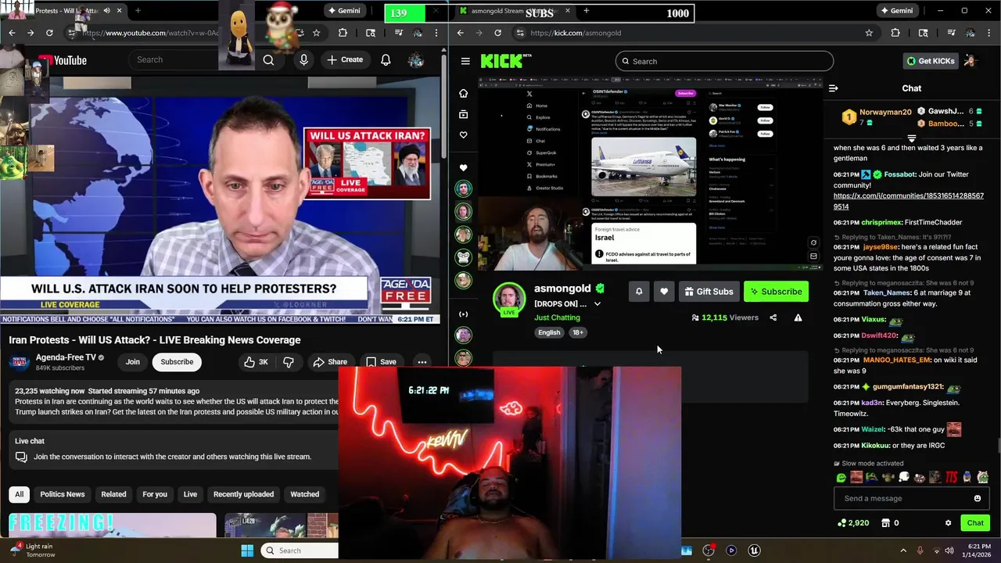Like the Iran Protests video
This screenshot has width=1001, height=563.
pyautogui.click(x=256, y=362)
